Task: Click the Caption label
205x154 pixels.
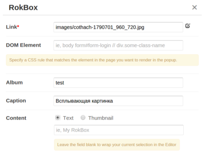Action: (x=16, y=101)
